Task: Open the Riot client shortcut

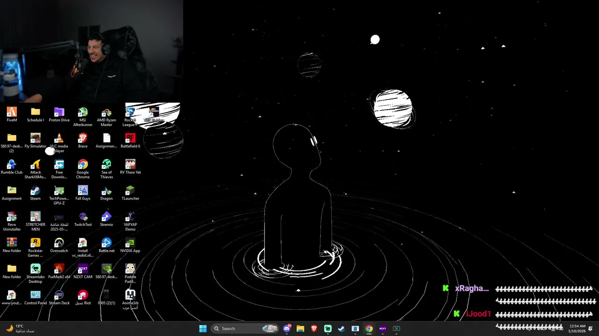Action: pyautogui.click(x=83, y=298)
